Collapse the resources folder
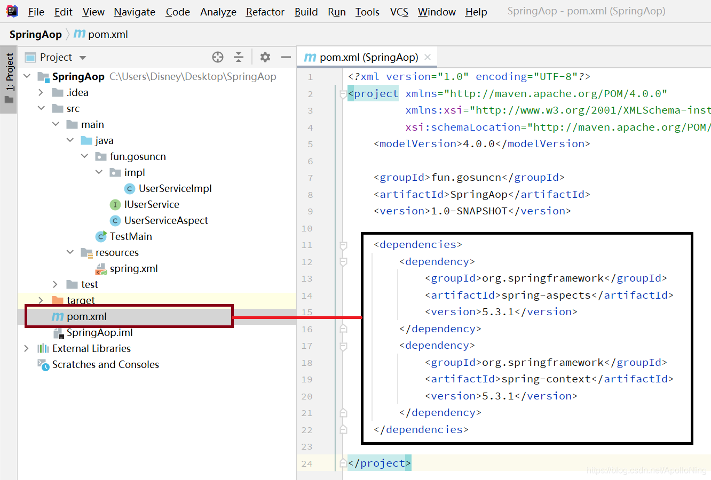The image size is (711, 480). pyautogui.click(x=70, y=252)
